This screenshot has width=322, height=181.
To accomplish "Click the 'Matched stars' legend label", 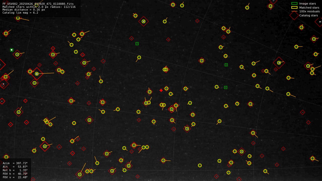I will [x=309, y=8].
